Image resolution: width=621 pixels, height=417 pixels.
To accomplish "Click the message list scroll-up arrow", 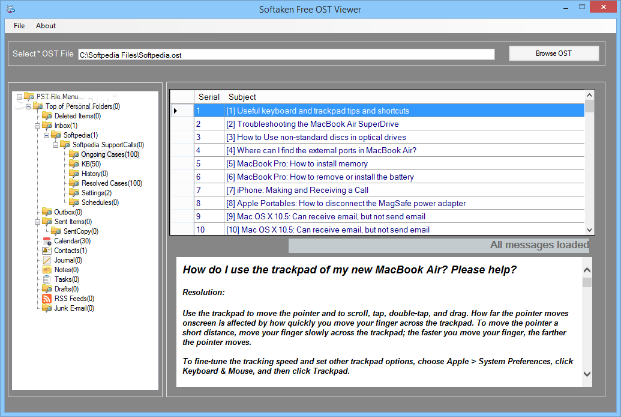I will 589,95.
